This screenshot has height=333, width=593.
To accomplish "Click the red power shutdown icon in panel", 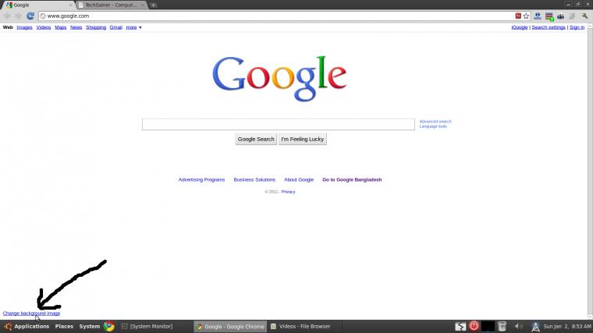I will (474, 326).
